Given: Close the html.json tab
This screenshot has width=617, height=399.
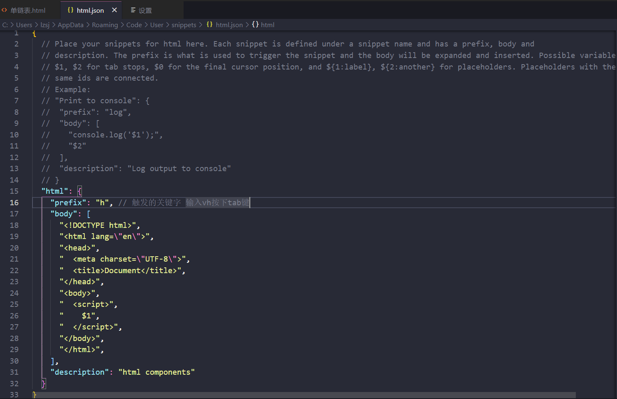Looking at the screenshot, I should pos(114,10).
